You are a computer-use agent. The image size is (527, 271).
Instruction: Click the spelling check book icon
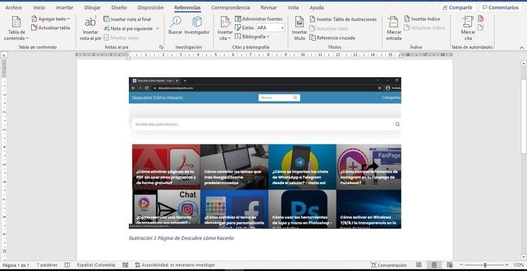pos(67,265)
